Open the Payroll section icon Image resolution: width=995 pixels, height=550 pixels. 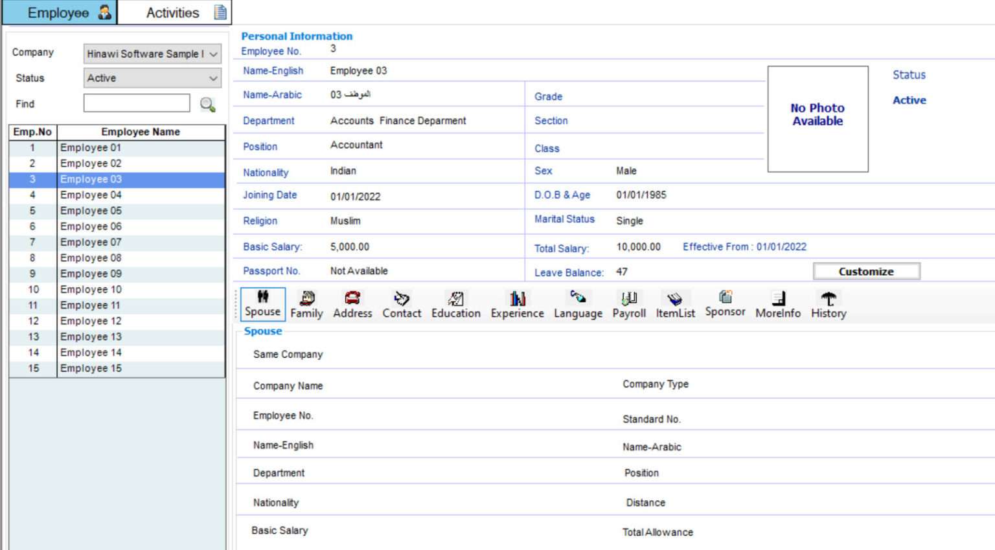coord(629,299)
